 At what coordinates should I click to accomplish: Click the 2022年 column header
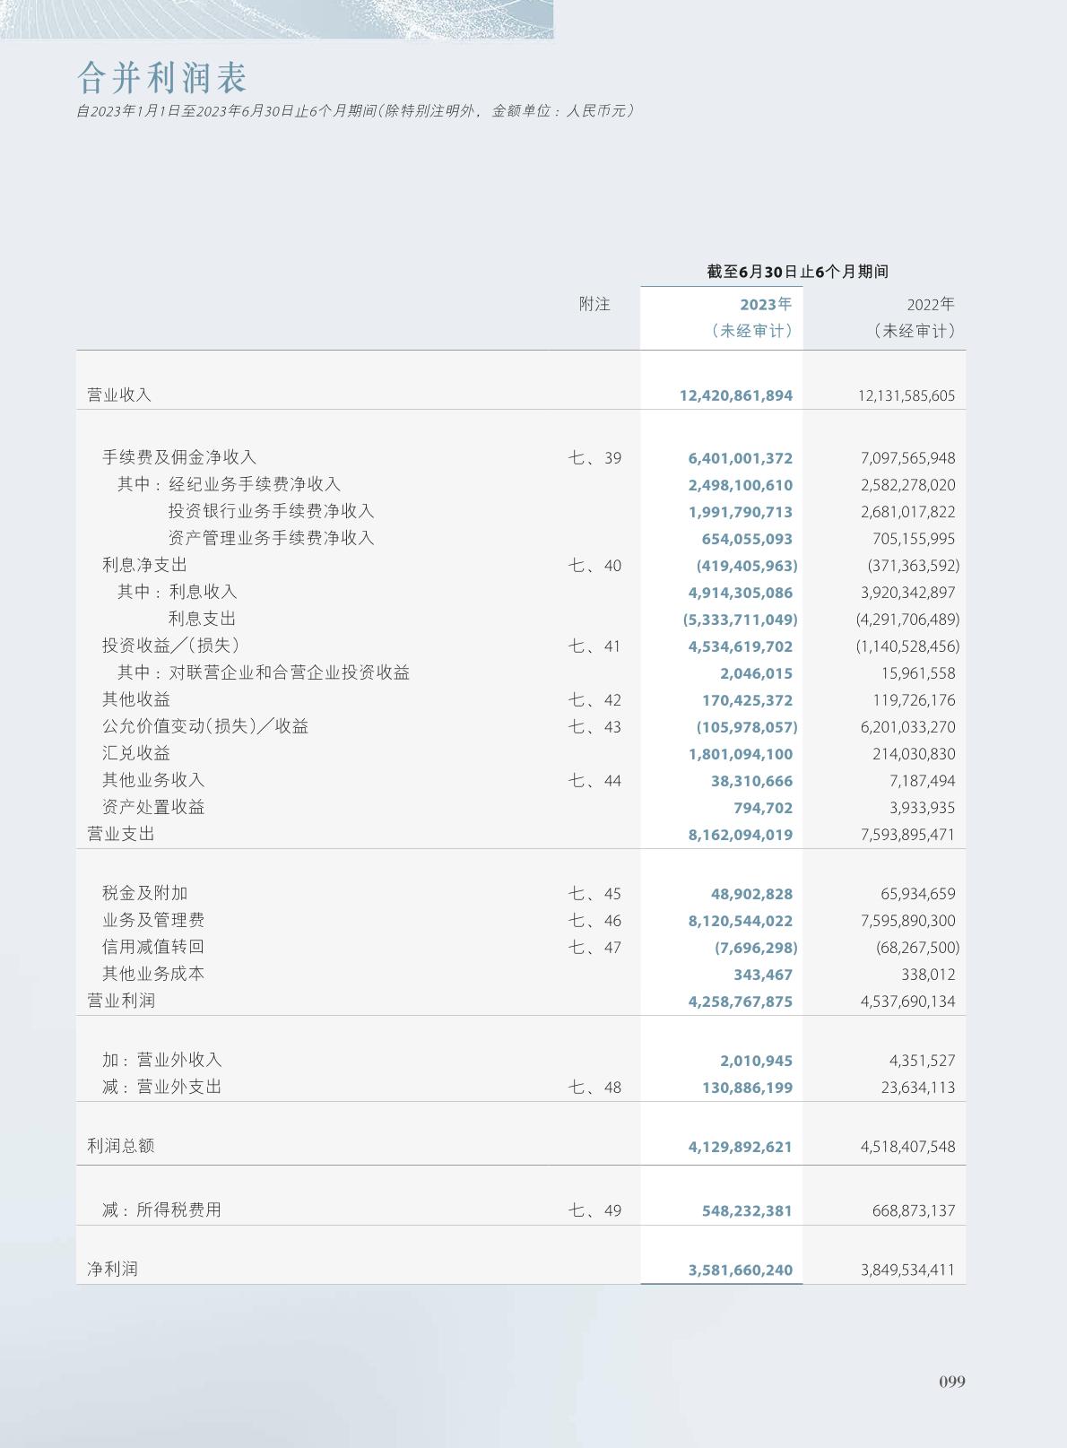point(930,305)
